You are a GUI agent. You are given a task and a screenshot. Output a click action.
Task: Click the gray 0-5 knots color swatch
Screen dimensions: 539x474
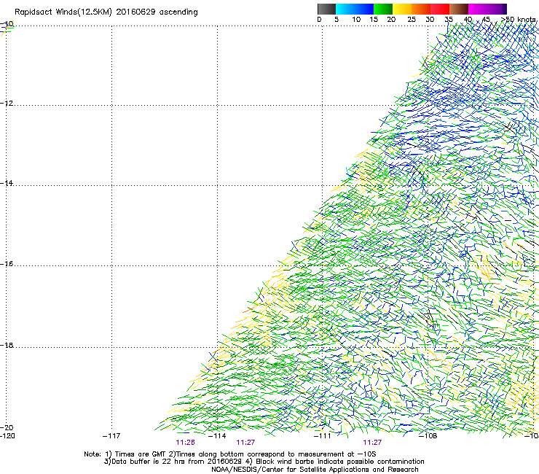tap(326, 9)
